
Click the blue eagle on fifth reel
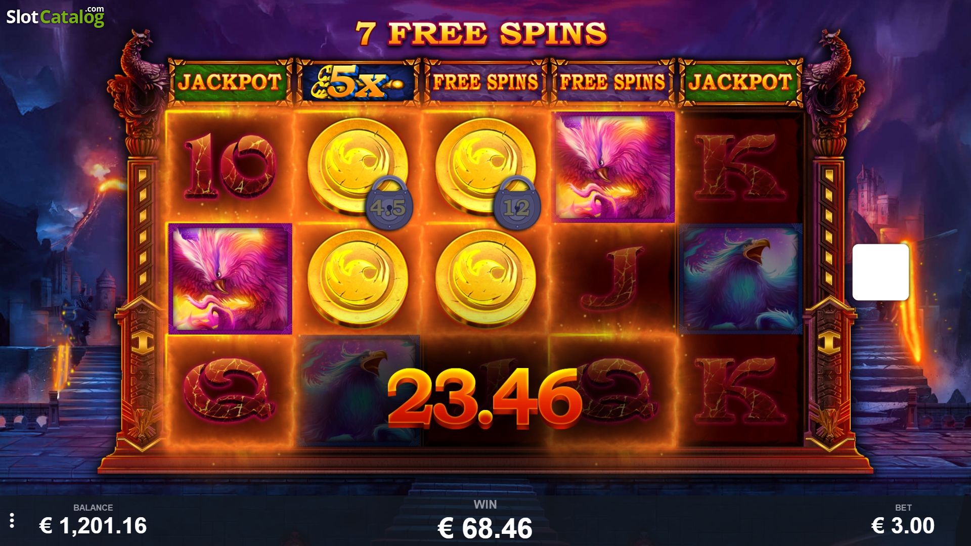740,279
